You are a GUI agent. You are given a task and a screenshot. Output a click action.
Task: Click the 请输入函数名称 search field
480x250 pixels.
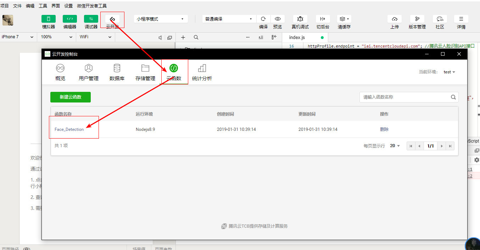[x=405, y=97]
